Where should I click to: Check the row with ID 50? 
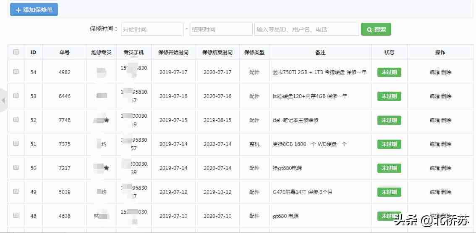[16, 167]
